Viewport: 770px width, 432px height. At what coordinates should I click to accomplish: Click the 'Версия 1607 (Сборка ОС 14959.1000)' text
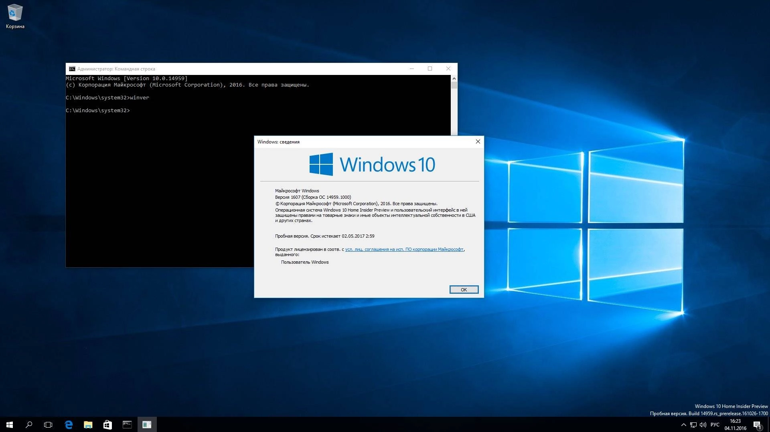coord(313,197)
